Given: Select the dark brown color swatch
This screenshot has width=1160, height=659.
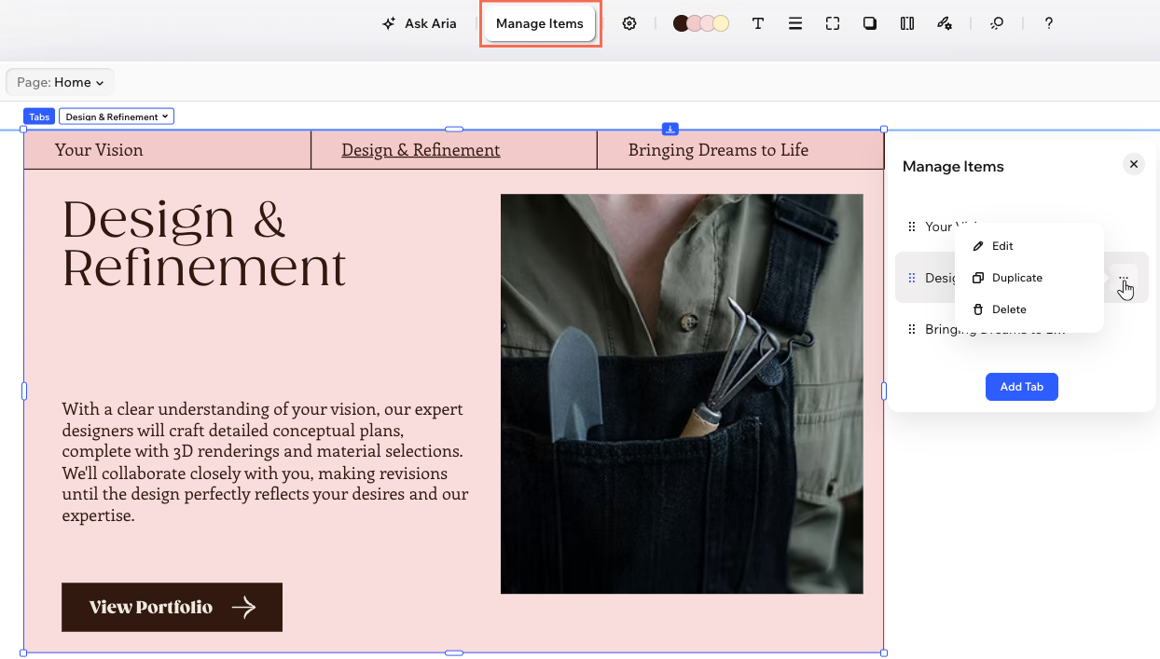Looking at the screenshot, I should pos(682,23).
